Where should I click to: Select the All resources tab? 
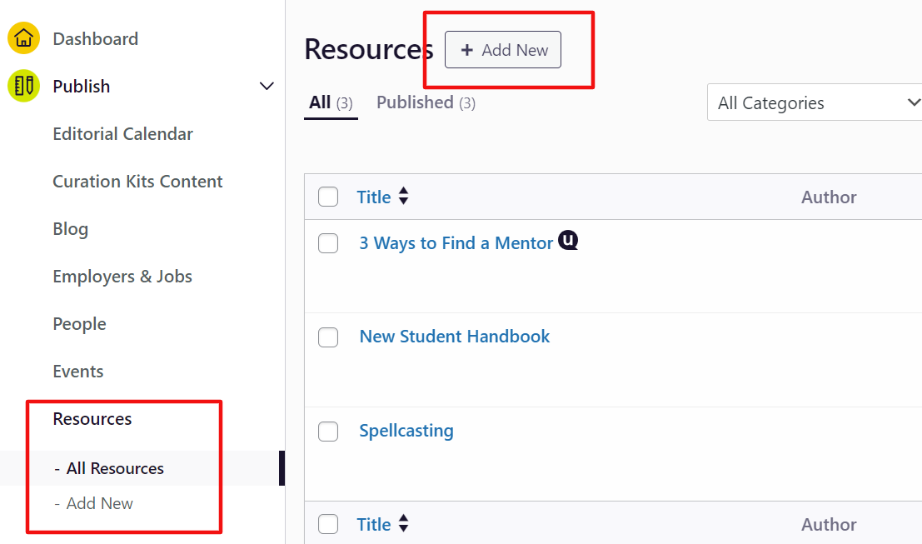[330, 102]
